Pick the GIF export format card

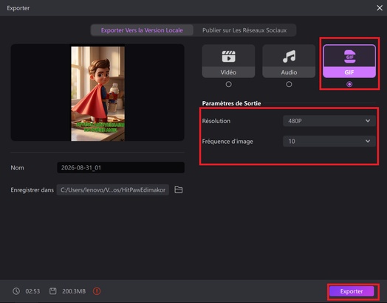pyautogui.click(x=349, y=61)
